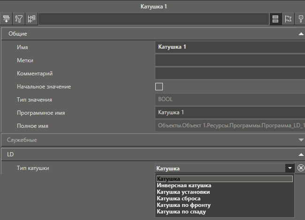
Task: Click the filter funnel icon
Action: click(19, 19)
